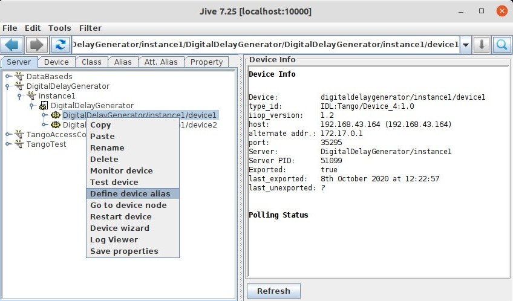Click the device1 gear icon
513x301 pixels.
click(x=56, y=115)
